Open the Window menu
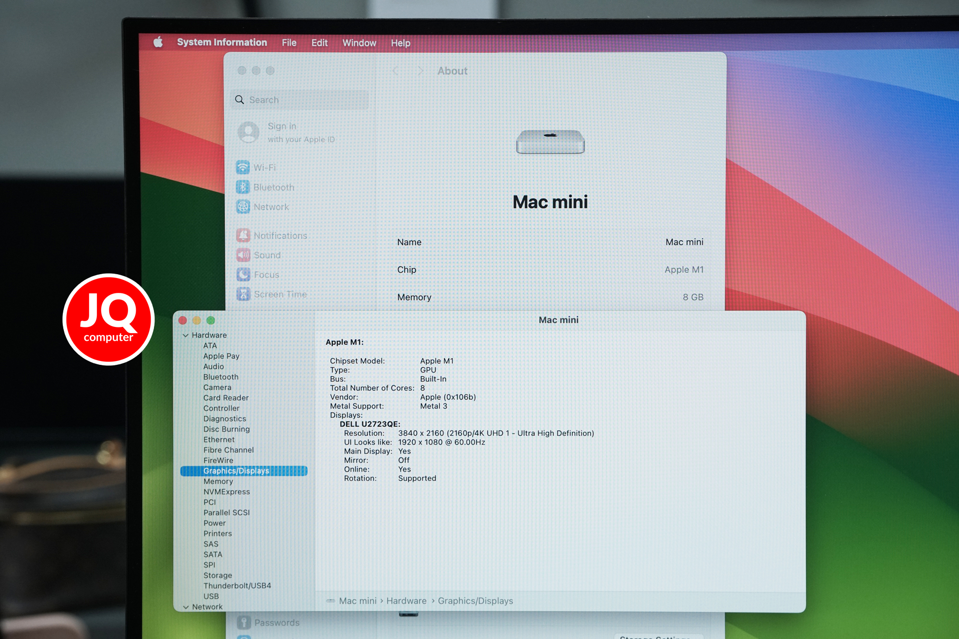Screen dimensions: 959x639 tap(359, 43)
